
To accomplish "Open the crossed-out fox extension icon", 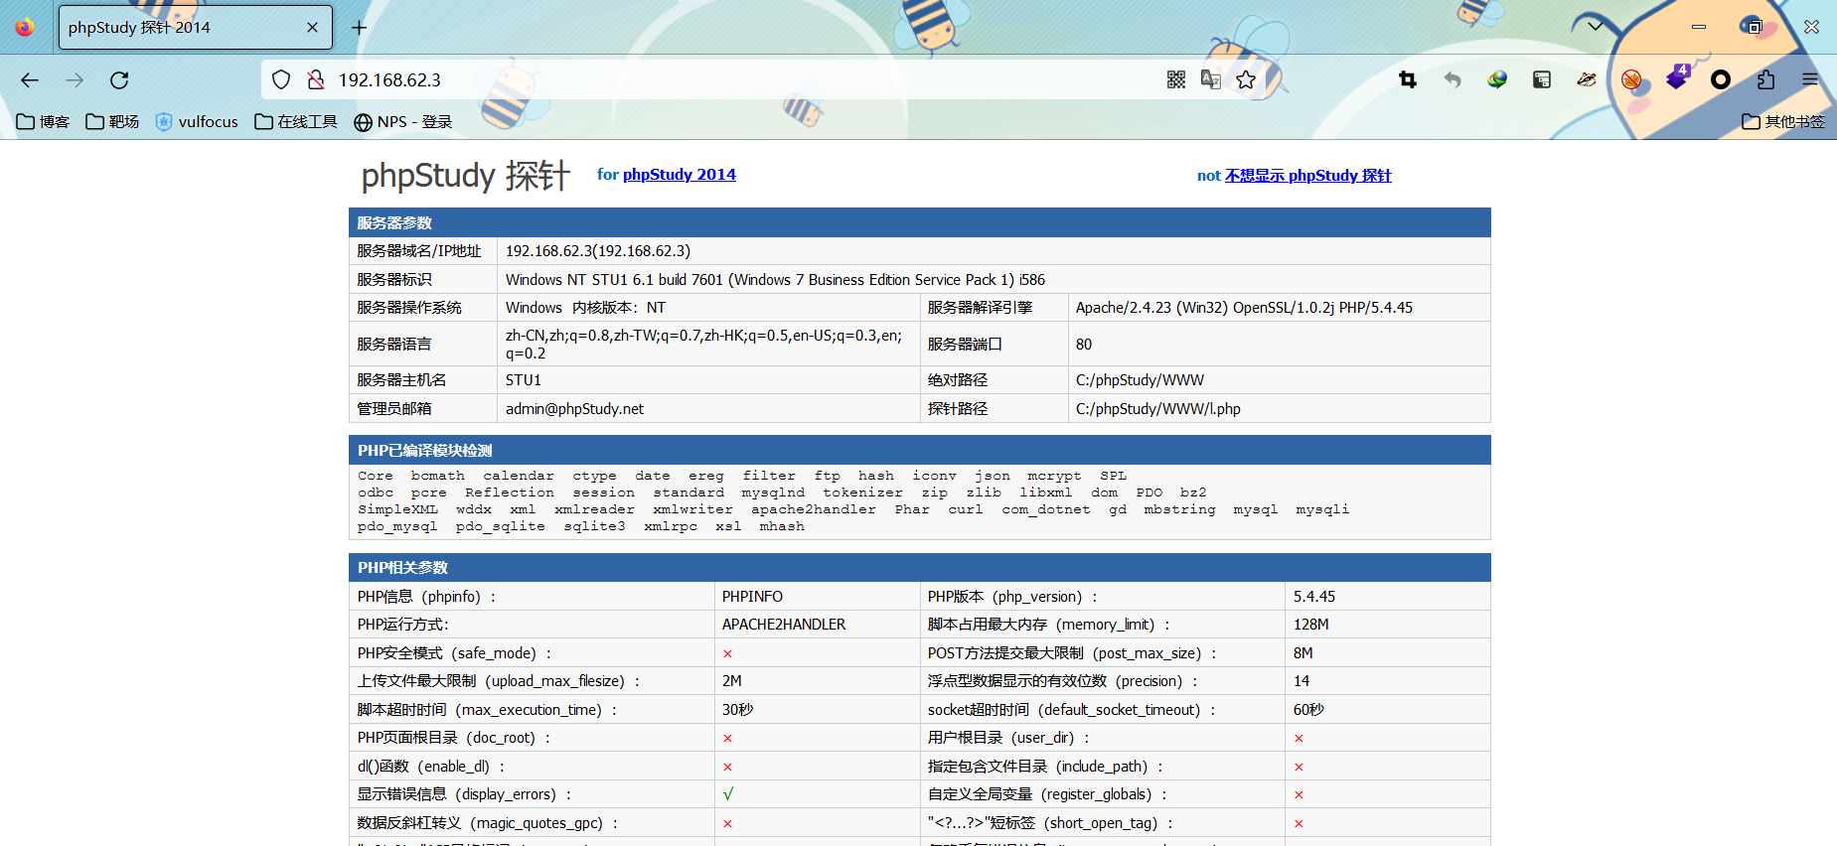I will [x=1631, y=79].
